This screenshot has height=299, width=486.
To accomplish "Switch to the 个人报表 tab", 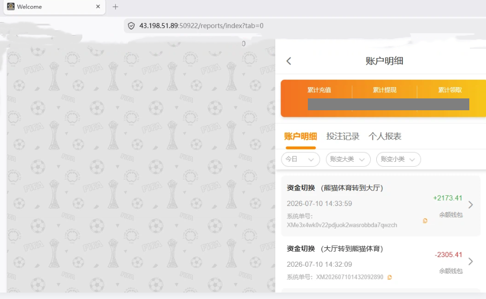I will 385,137.
